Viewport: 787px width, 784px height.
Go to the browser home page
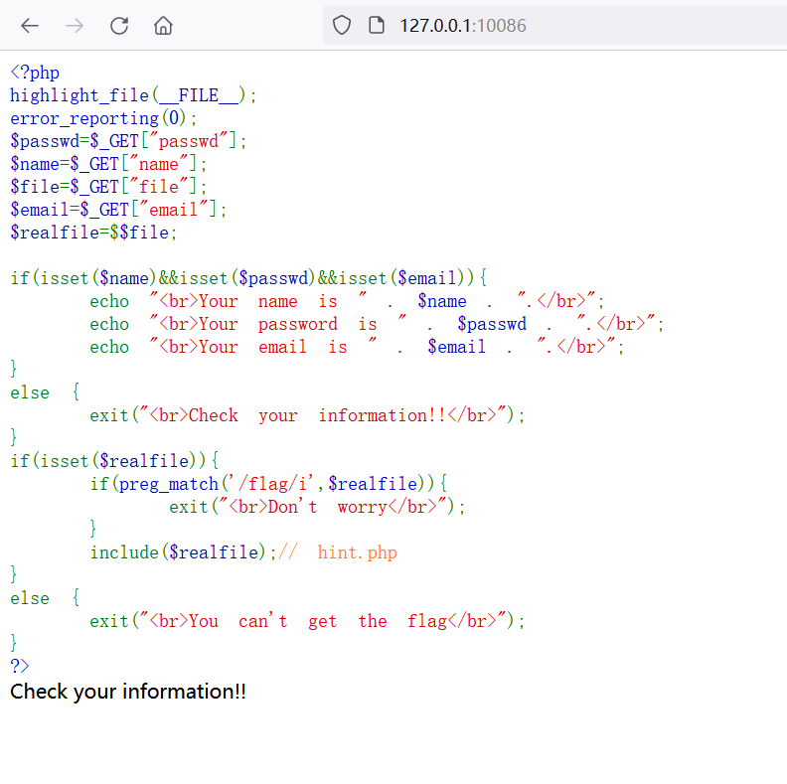pos(164,26)
